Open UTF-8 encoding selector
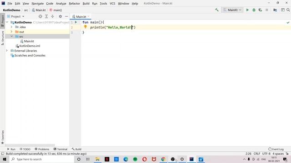291x163 pixels. 266,154
